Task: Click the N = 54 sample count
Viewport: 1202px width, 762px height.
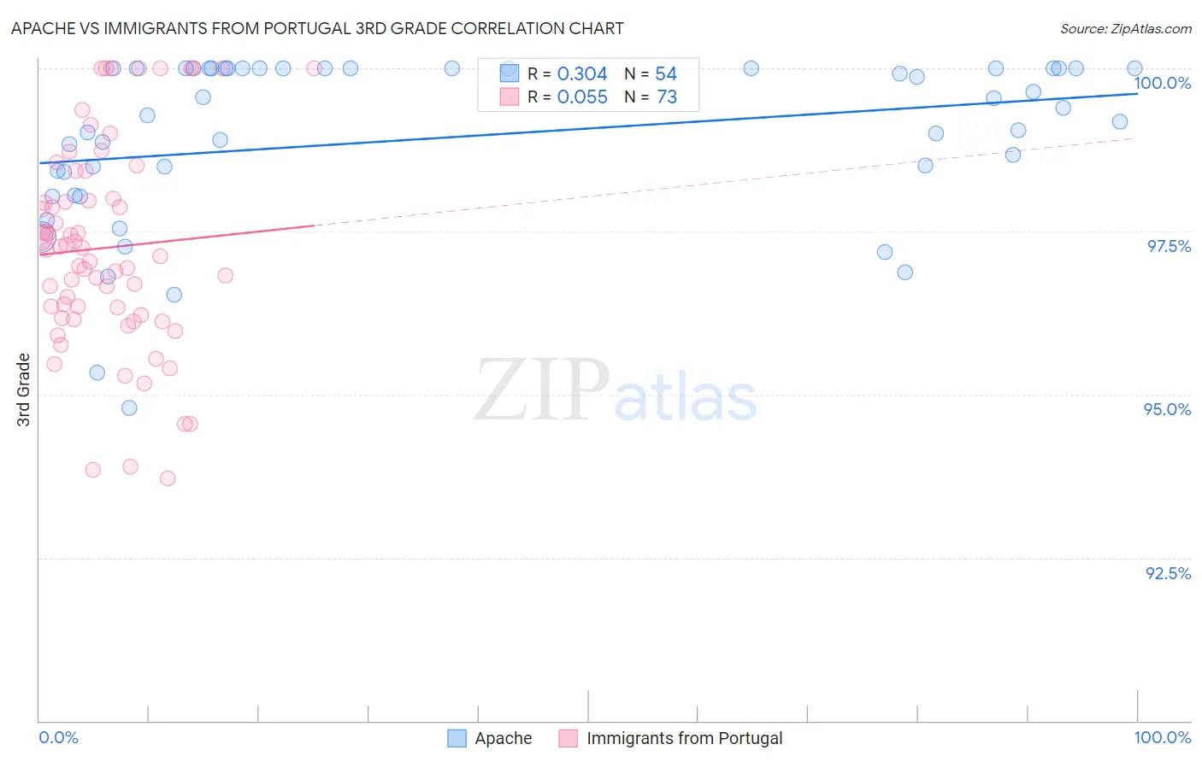Action: pos(651,73)
